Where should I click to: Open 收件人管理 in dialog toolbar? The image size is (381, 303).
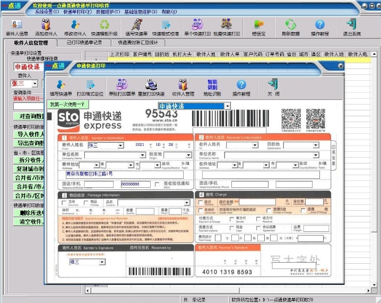coord(183,88)
